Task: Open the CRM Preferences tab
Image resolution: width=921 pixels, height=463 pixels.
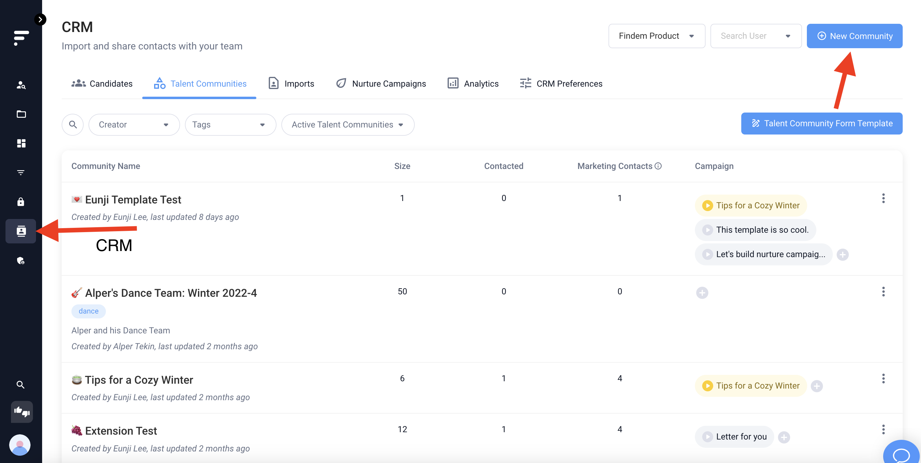Action: tap(561, 84)
